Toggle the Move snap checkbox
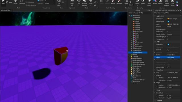Screen dimensions: 182x102 [38, 4]
